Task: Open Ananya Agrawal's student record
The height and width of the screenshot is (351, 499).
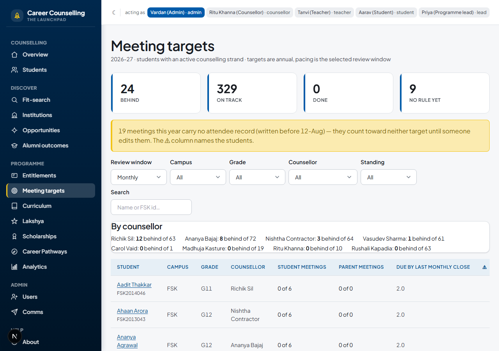Action: 127,341
